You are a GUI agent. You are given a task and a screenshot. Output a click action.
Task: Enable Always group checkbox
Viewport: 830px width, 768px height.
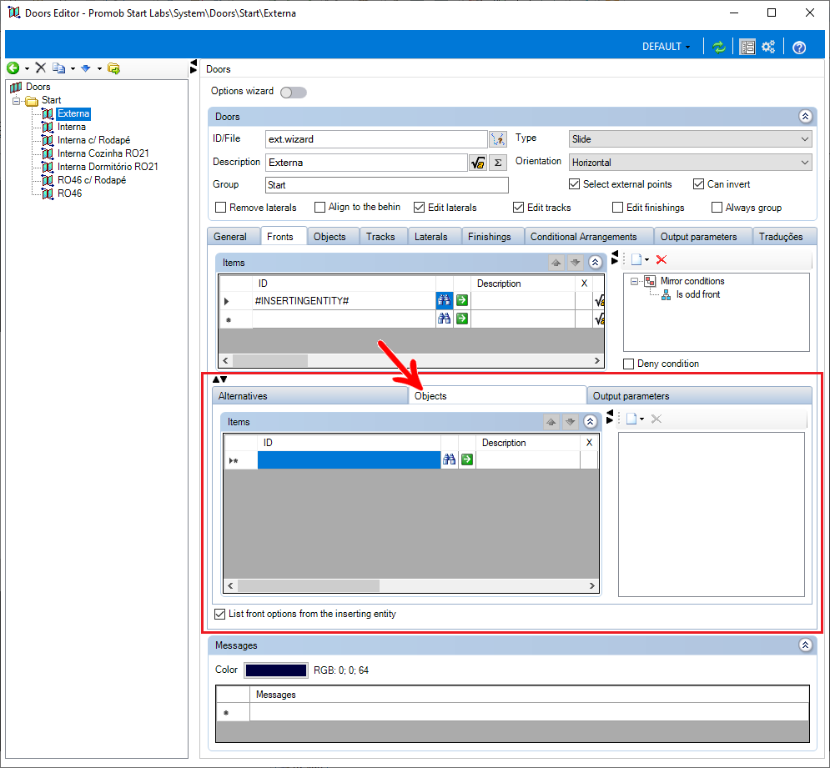(x=717, y=208)
